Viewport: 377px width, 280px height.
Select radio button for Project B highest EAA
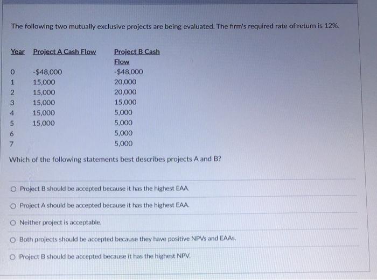point(13,189)
